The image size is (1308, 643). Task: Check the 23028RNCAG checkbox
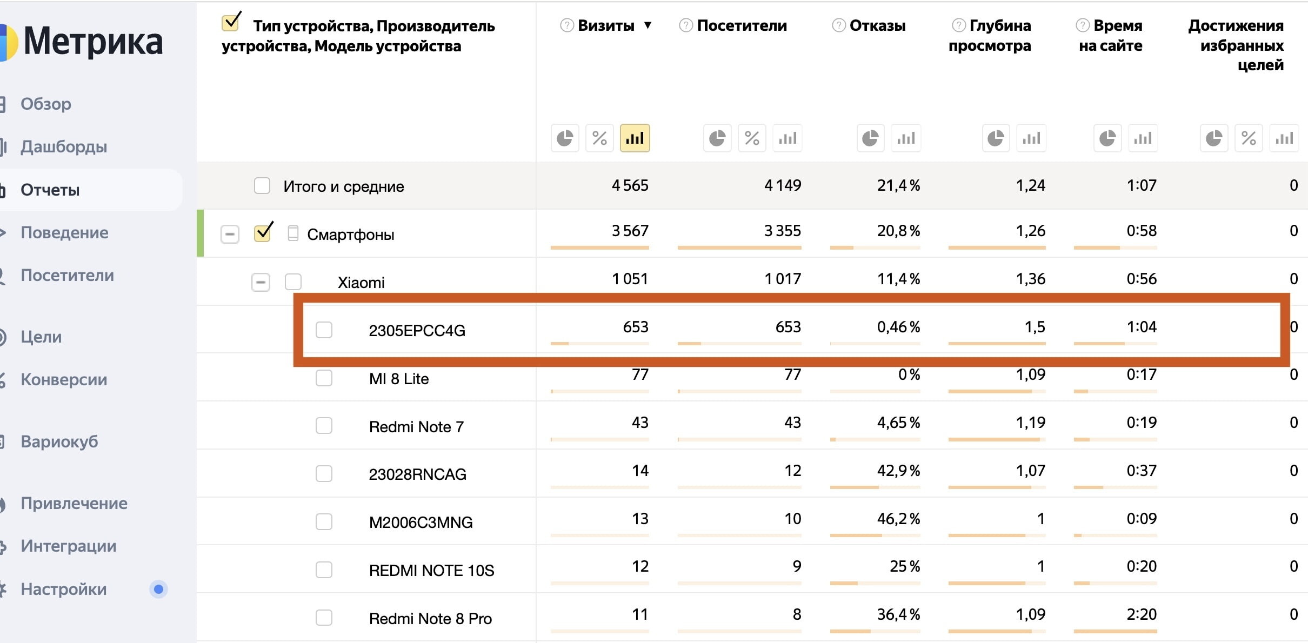click(324, 474)
